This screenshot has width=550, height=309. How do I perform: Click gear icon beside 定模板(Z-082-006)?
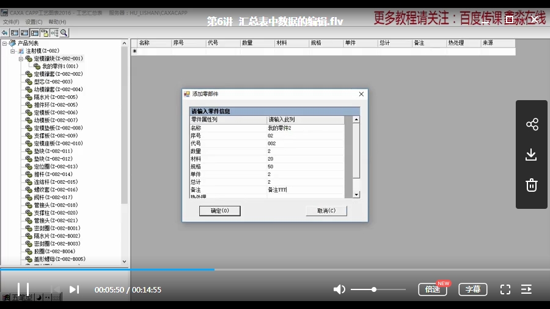pos(29,112)
